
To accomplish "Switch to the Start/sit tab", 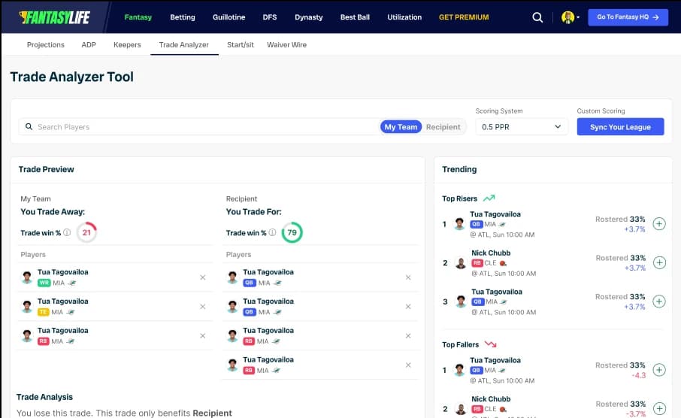I will 241,45.
